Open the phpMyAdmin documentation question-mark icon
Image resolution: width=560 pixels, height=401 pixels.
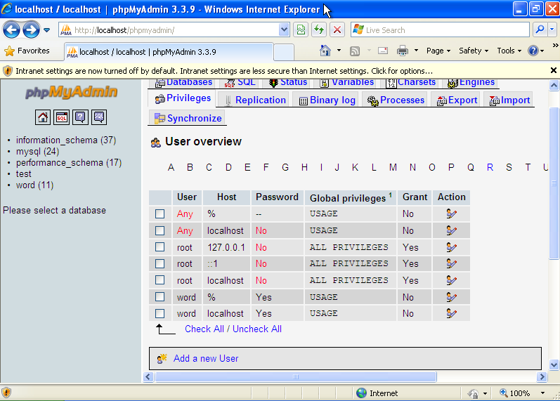(x=80, y=117)
